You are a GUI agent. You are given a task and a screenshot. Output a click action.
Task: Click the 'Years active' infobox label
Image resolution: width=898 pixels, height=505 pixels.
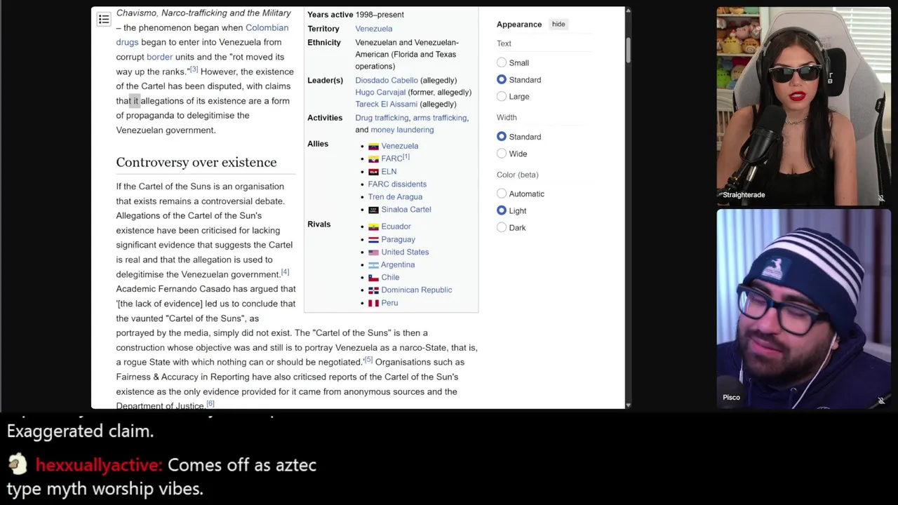[330, 15]
